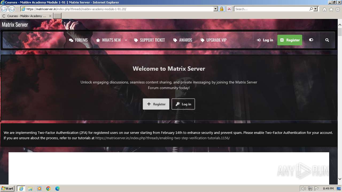
Task: Click the Log in button in welcome panel
Action: tap(183, 104)
